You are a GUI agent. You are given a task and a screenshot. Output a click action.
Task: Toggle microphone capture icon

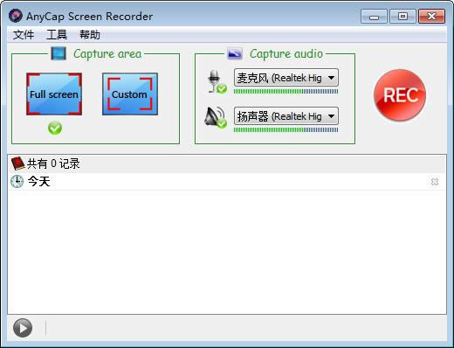[x=217, y=82]
